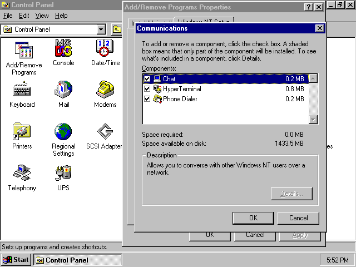Expand the Control Panel address dropdown
Viewport: 356px width, 267px height.
(x=101, y=29)
